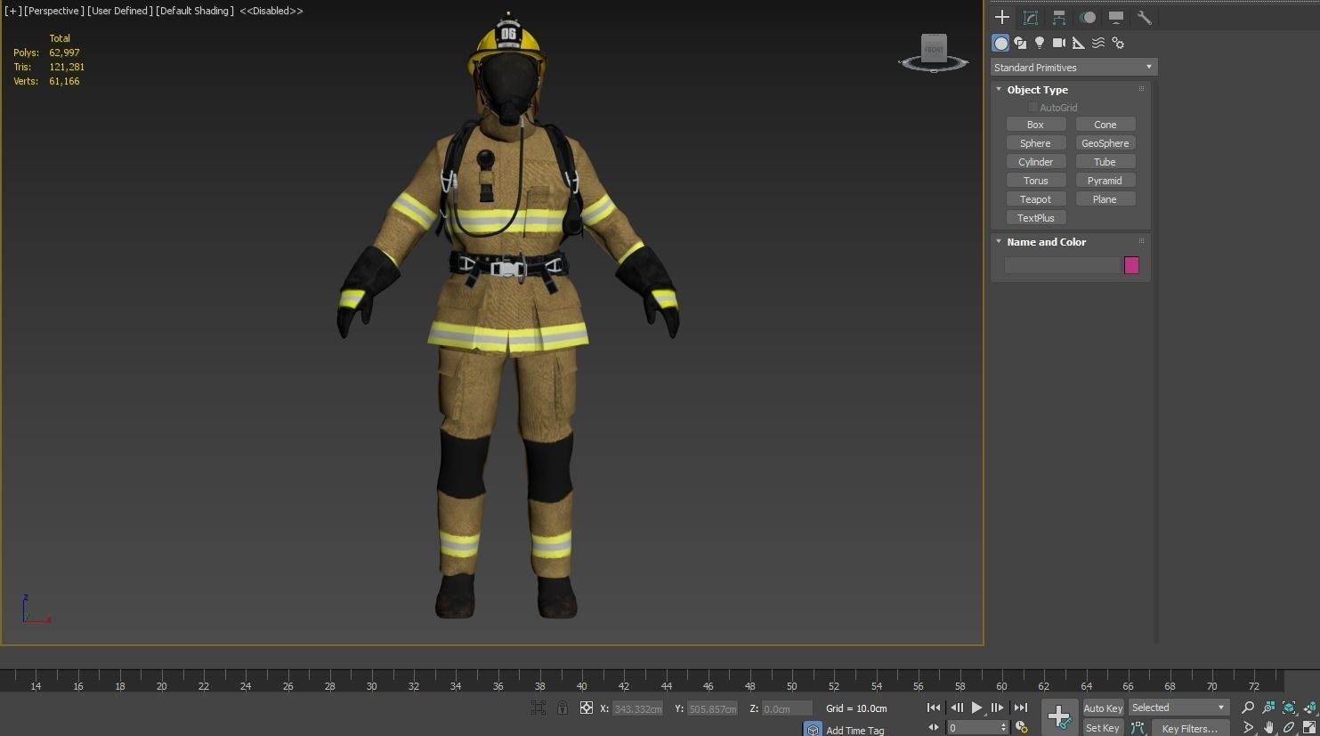Open the Default Shading viewport menu
The image size is (1320, 736).
click(194, 11)
